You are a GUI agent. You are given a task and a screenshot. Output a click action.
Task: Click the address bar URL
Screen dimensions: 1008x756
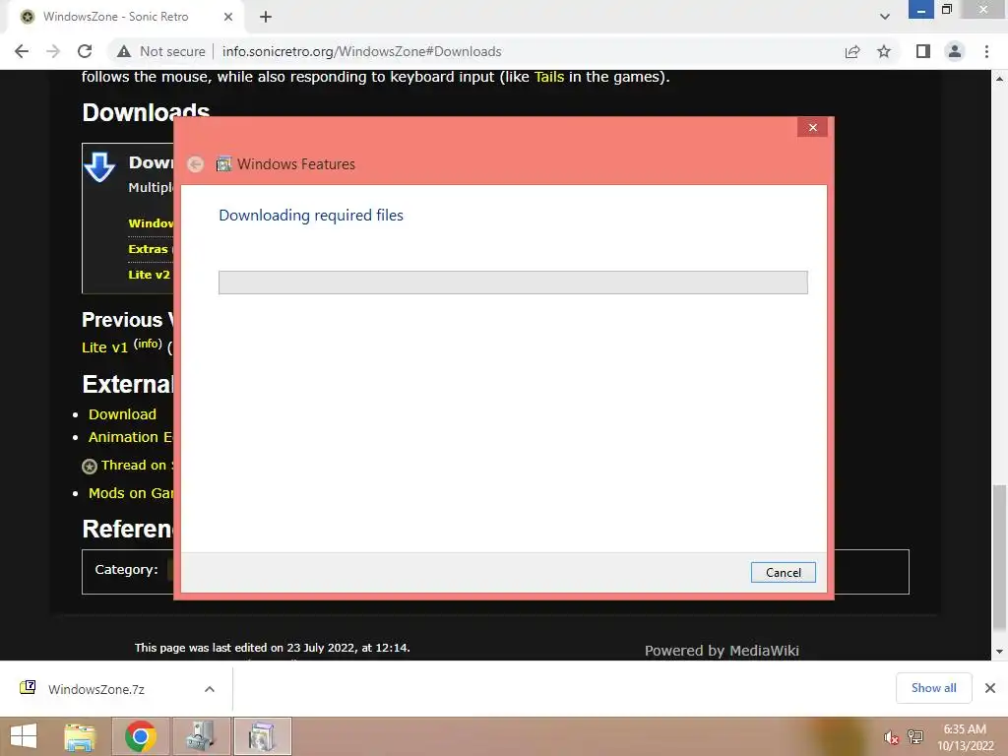click(361, 51)
